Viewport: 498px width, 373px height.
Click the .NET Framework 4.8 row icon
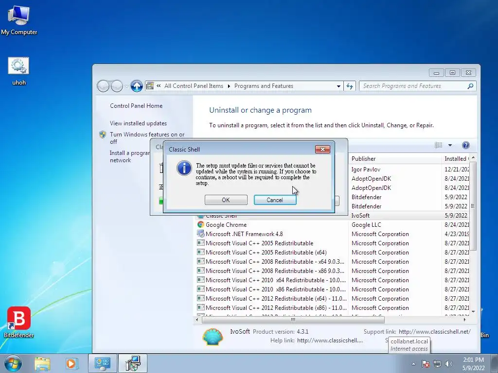200,234
